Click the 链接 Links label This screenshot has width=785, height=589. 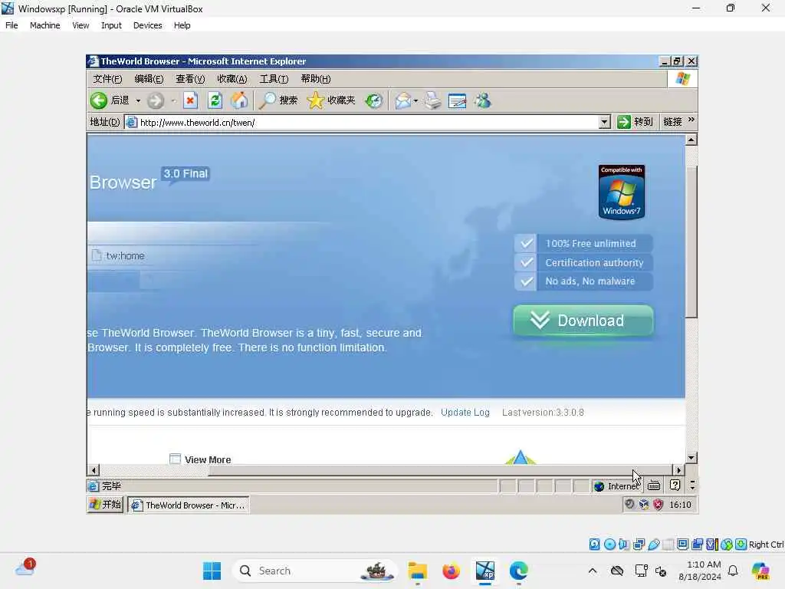(x=672, y=122)
